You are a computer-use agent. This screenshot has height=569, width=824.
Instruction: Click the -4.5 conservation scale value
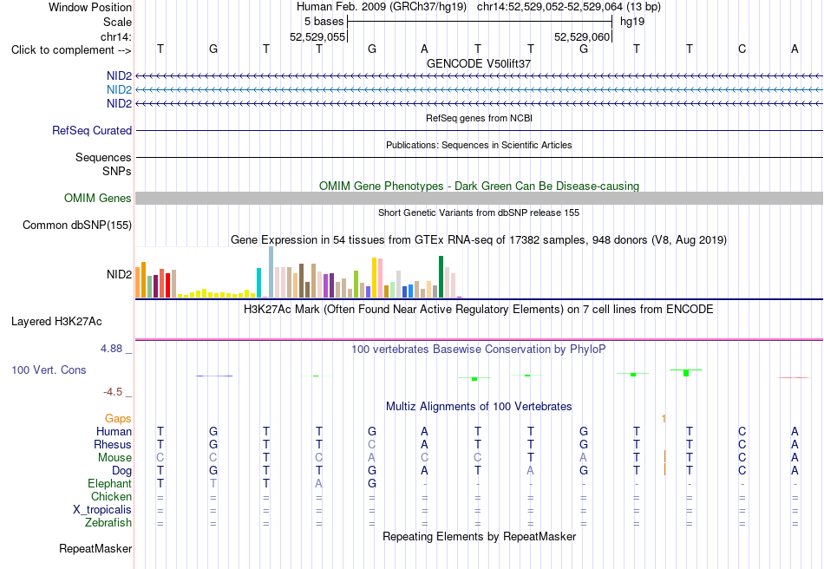(x=113, y=392)
